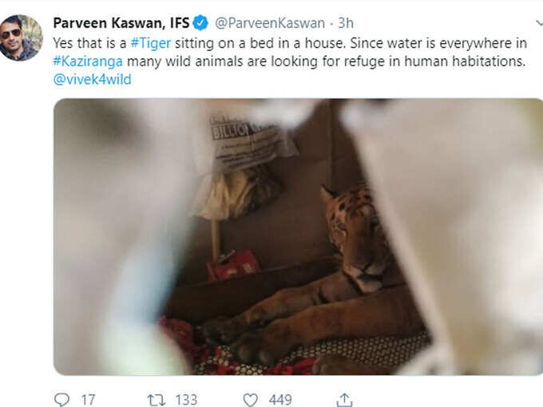This screenshot has height=407, width=543.
Task: Click the reply speech bubble icon
Action: click(x=62, y=399)
